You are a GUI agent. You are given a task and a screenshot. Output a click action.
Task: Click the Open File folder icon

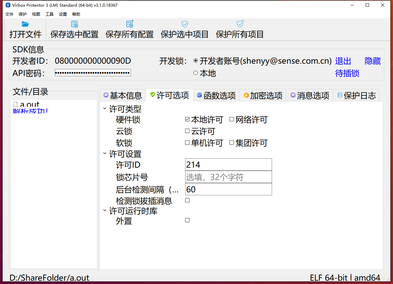(25, 24)
